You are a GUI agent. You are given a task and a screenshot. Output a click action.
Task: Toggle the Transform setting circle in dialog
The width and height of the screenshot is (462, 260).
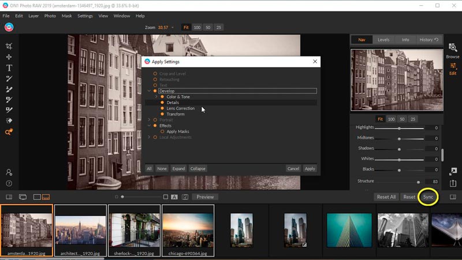pyautogui.click(x=162, y=114)
